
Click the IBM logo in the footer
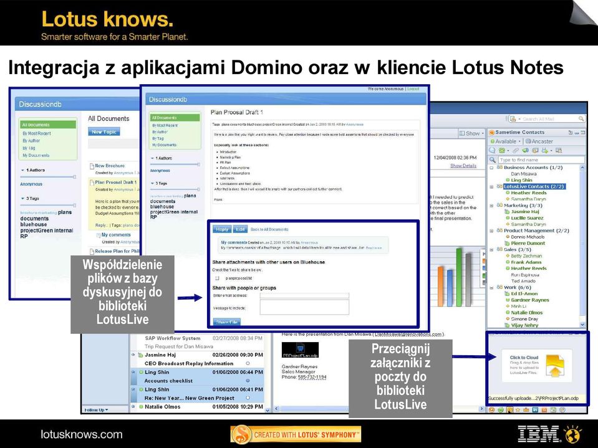538,434
